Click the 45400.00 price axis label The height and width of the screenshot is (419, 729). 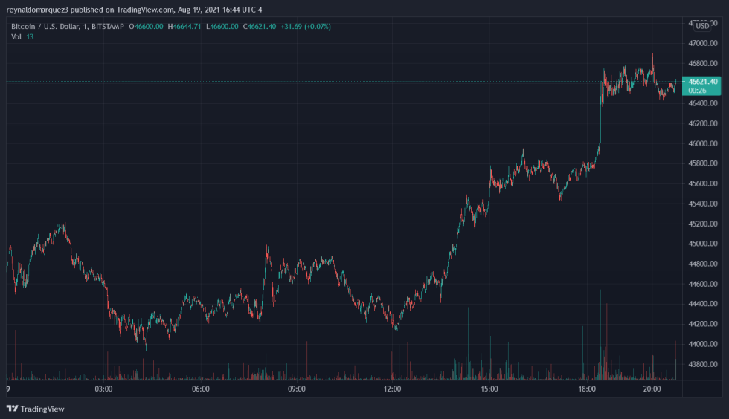pos(702,204)
